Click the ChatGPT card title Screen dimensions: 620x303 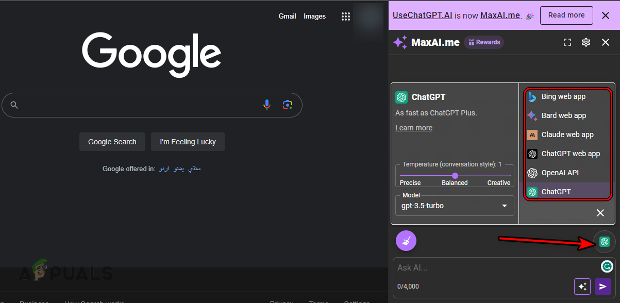(x=428, y=97)
